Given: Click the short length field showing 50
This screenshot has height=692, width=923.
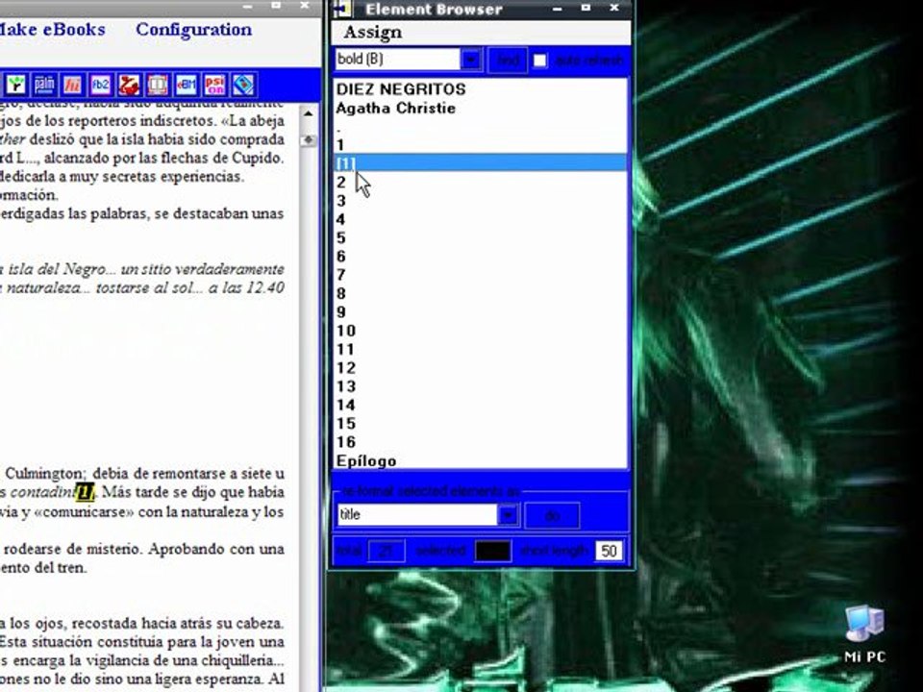Looking at the screenshot, I should [x=609, y=551].
